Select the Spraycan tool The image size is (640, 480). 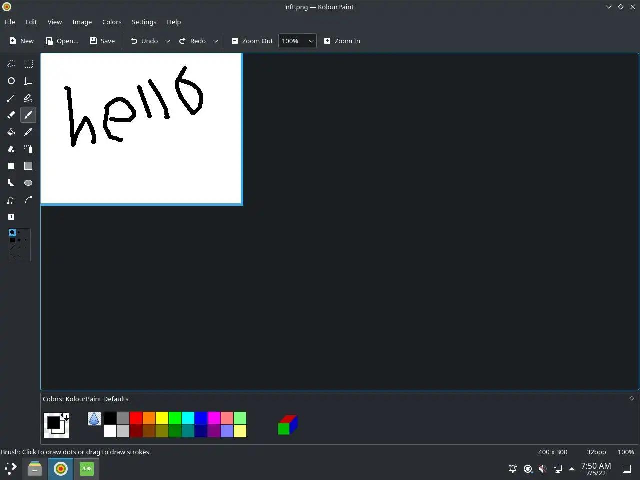[x=28, y=149]
